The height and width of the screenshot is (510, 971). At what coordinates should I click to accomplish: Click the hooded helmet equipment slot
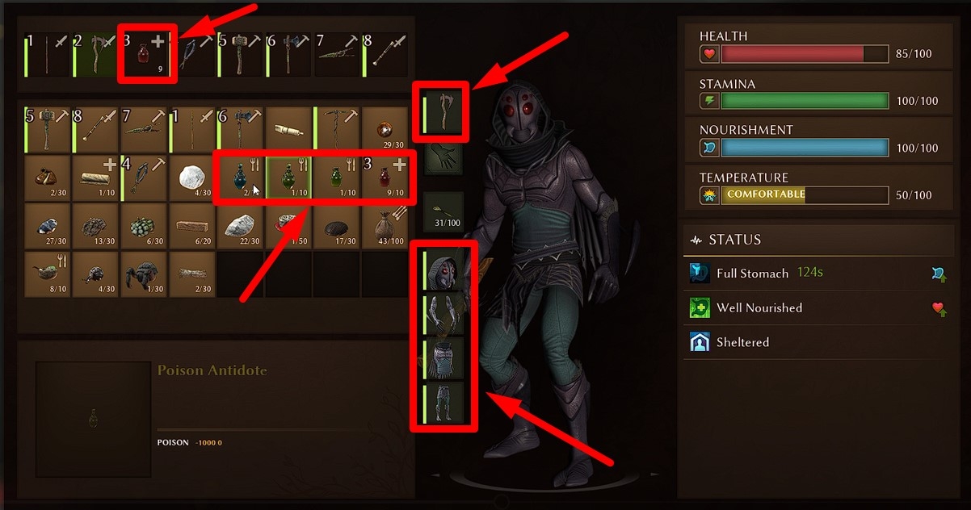click(x=443, y=270)
